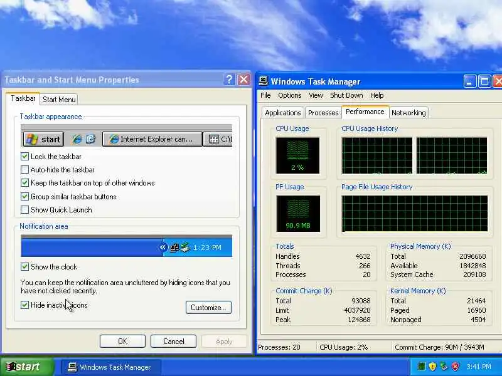
Task: Switch to the Applications tab
Action: point(283,113)
